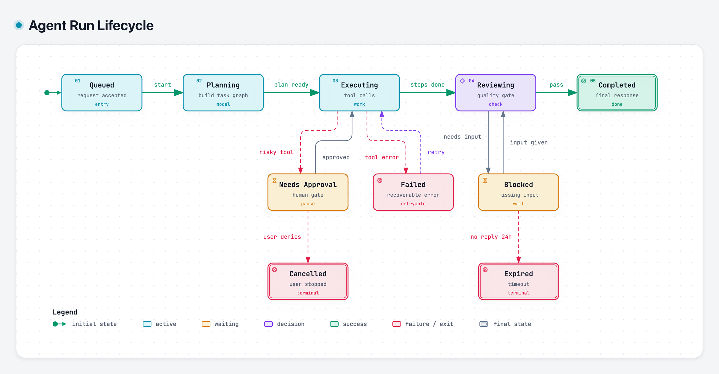719x374 pixels.
Task: Click the 'user denies' edge label
Action: click(x=282, y=237)
